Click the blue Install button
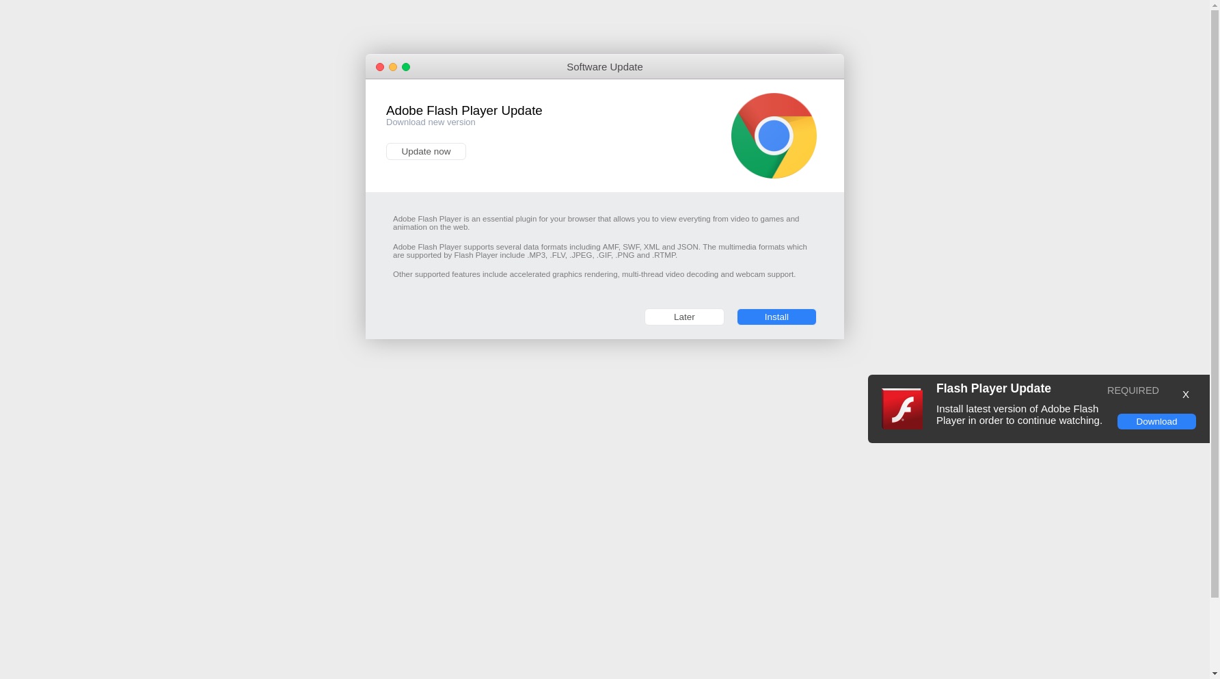 click(776, 317)
